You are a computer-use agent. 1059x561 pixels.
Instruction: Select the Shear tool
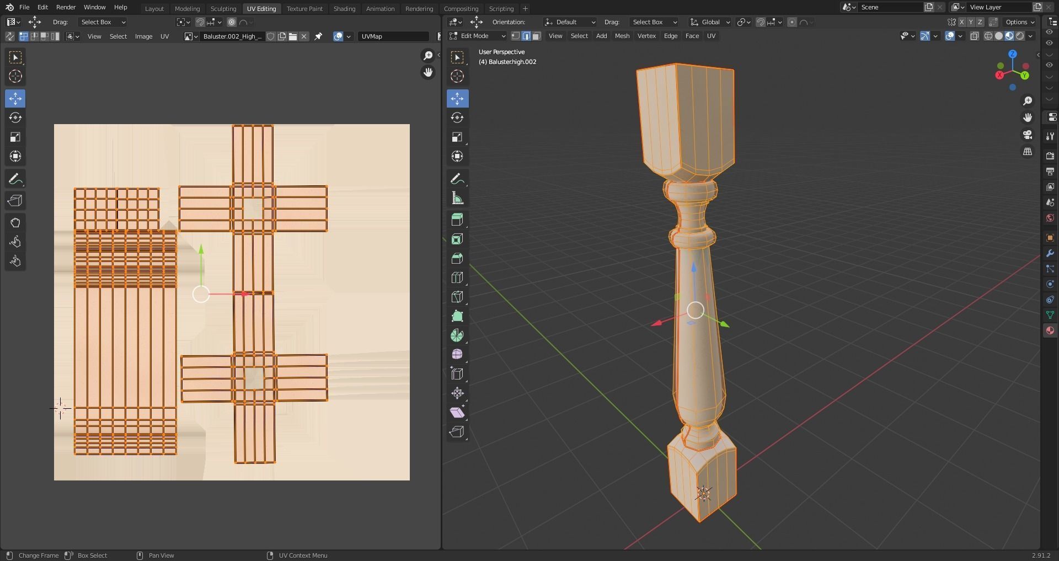click(x=457, y=413)
